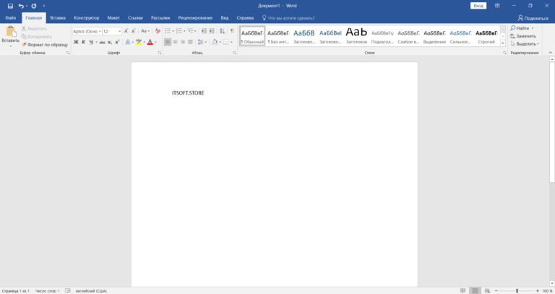Undo the last action
This screenshot has width=555, height=294.
(x=21, y=6)
